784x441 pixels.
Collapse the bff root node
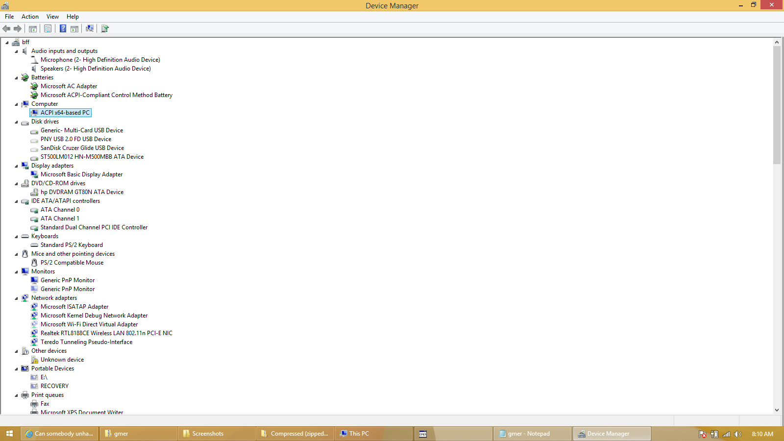coord(7,43)
